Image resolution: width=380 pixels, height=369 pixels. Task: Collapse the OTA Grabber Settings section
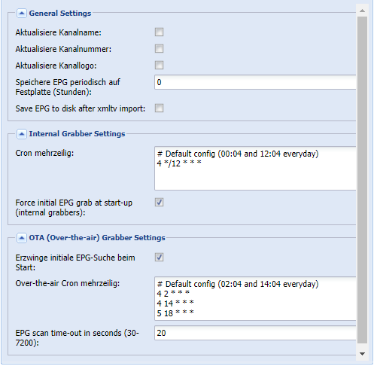(x=22, y=238)
